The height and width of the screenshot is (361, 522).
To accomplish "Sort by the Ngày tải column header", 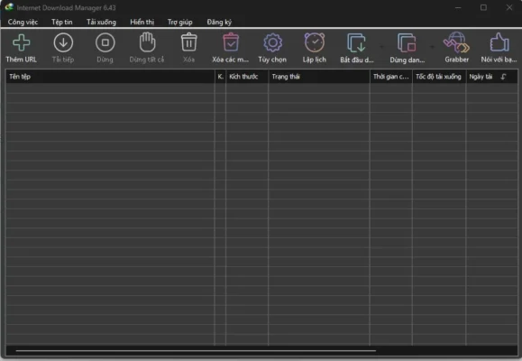I will 491,77.
